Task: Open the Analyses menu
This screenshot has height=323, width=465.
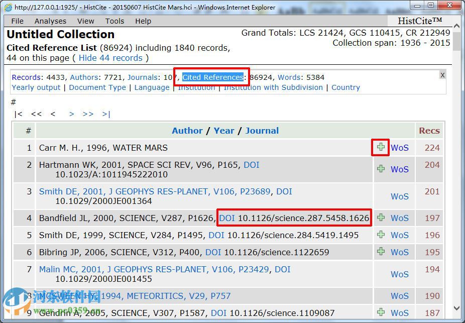Action: [x=50, y=21]
